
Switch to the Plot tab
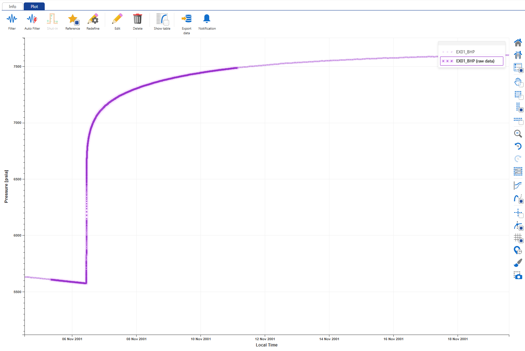(x=34, y=6)
